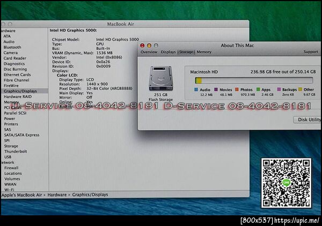Select Thunderbolt in the sidebar
Viewport: 322px width, 226px height.
click(16, 152)
